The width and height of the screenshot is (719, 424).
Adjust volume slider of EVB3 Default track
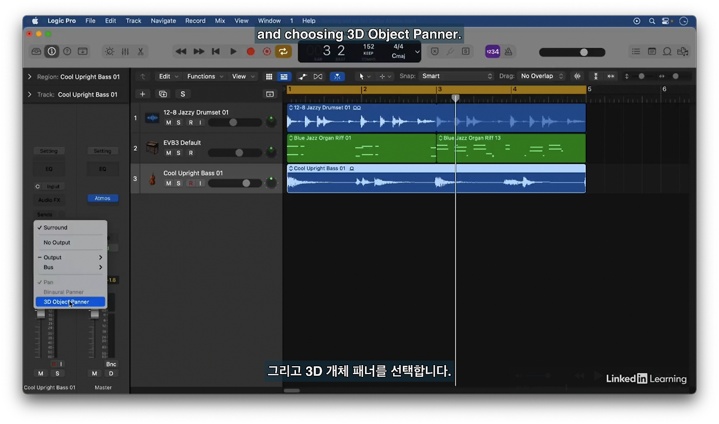point(235,153)
